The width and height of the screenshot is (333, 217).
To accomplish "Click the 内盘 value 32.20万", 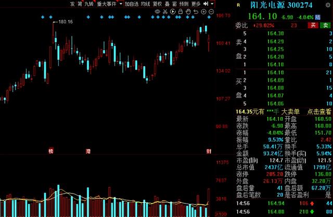I will tap(322, 181).
